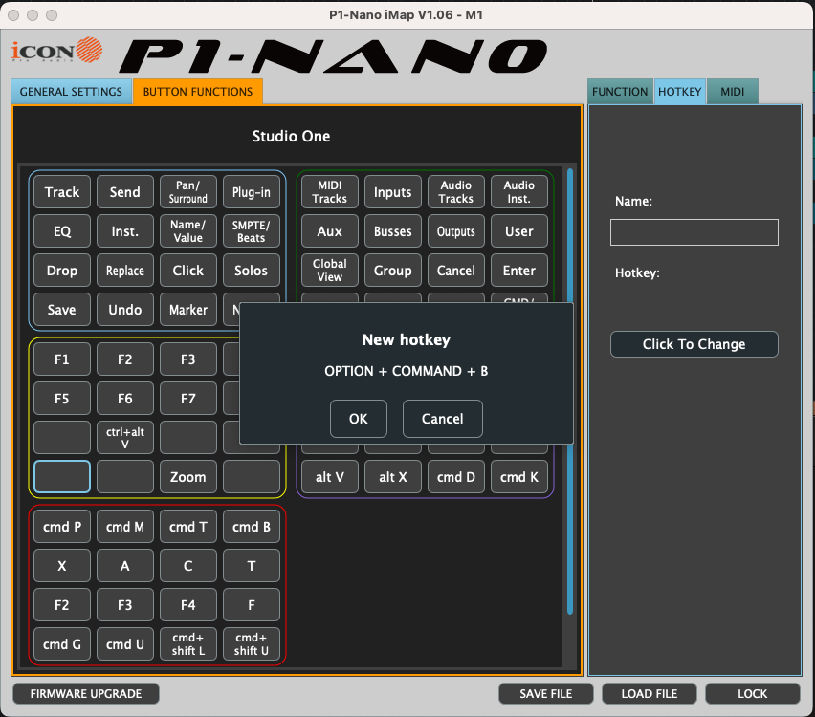Image resolution: width=815 pixels, height=717 pixels.
Task: Pick the cmd+shift U button
Action: (x=251, y=644)
